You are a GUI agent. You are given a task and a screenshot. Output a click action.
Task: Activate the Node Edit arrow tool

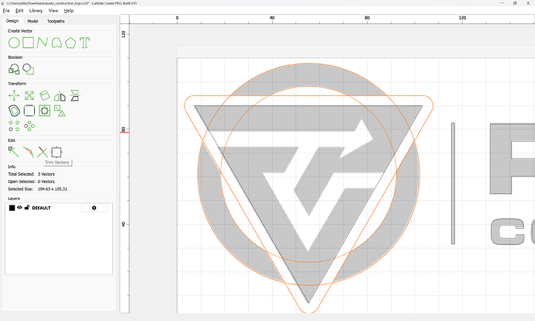pyautogui.click(x=14, y=152)
